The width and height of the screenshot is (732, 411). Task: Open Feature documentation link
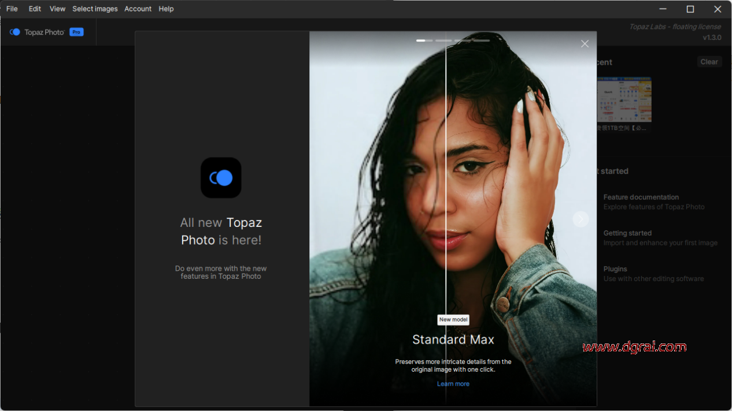pos(641,197)
